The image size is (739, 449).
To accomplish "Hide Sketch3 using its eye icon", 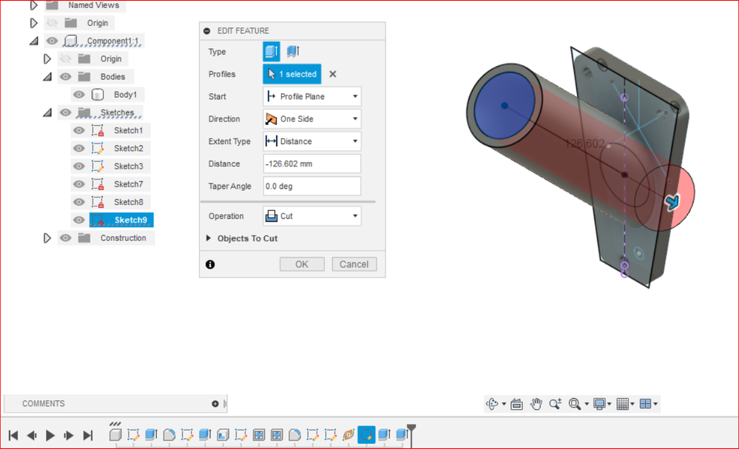I will point(78,166).
